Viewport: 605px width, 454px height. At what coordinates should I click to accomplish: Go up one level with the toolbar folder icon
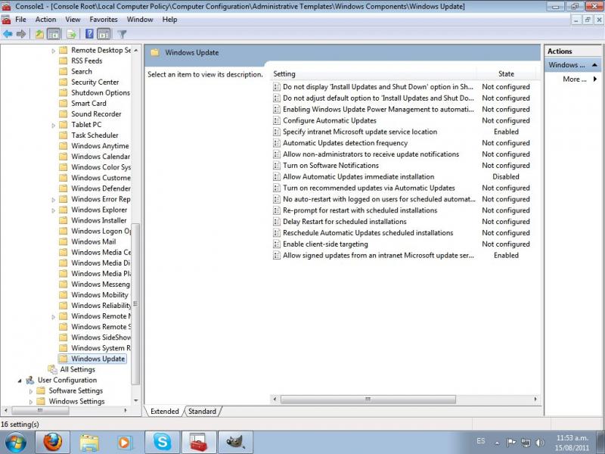40,34
